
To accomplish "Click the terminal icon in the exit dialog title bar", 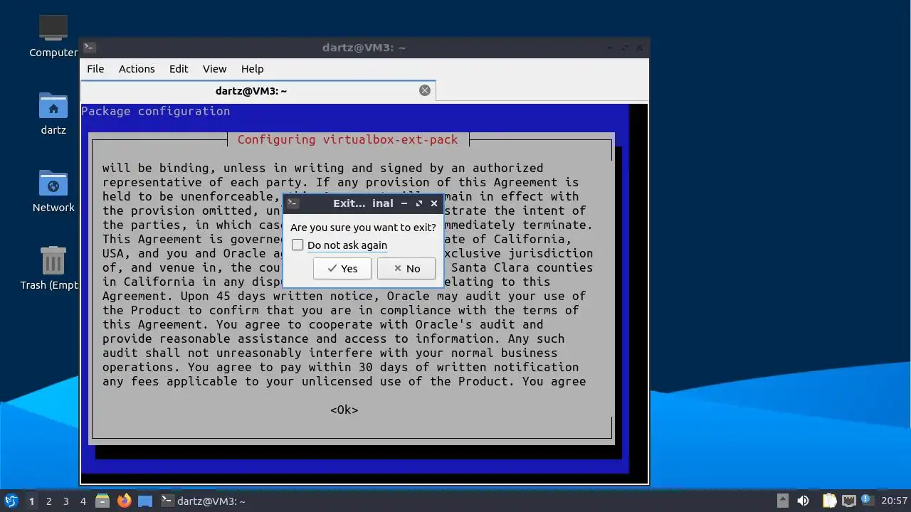I will click(293, 203).
